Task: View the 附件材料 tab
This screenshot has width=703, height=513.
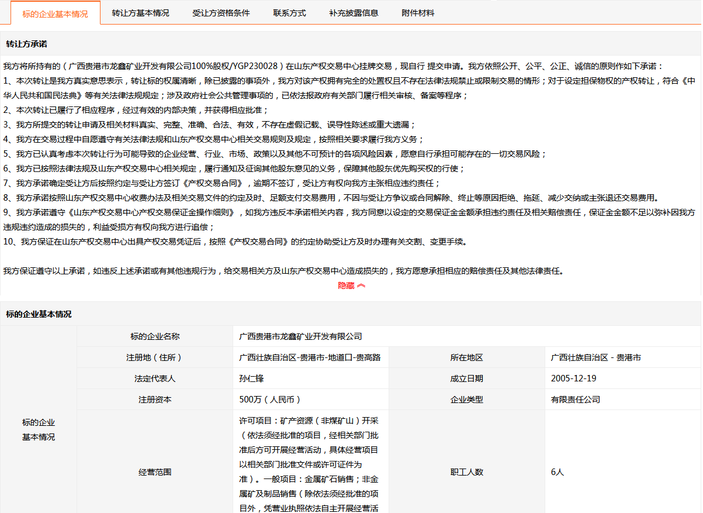Action: (x=418, y=13)
